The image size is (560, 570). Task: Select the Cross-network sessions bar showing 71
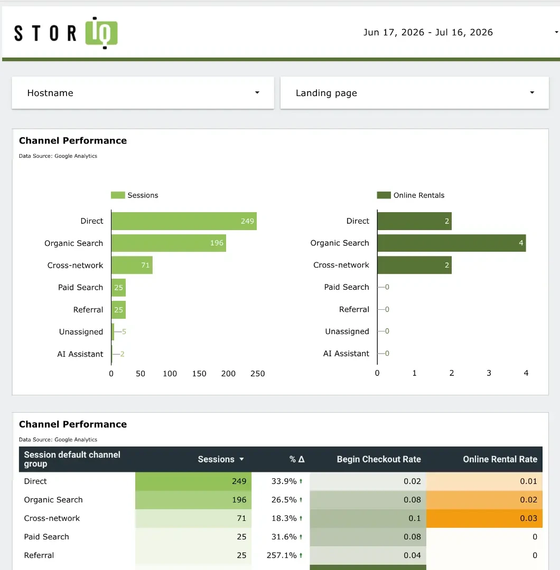(x=132, y=265)
